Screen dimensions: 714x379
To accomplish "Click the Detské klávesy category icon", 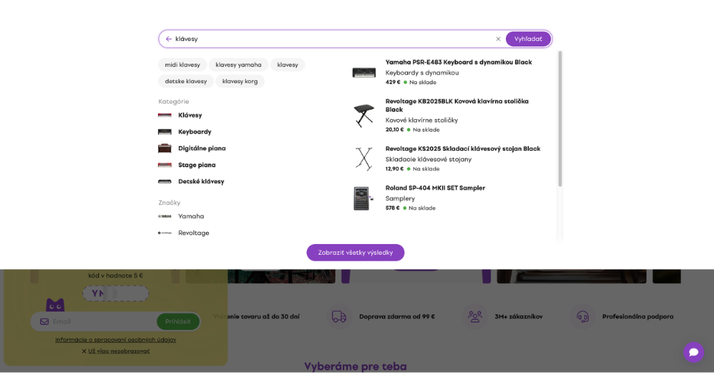I will coord(165,182).
